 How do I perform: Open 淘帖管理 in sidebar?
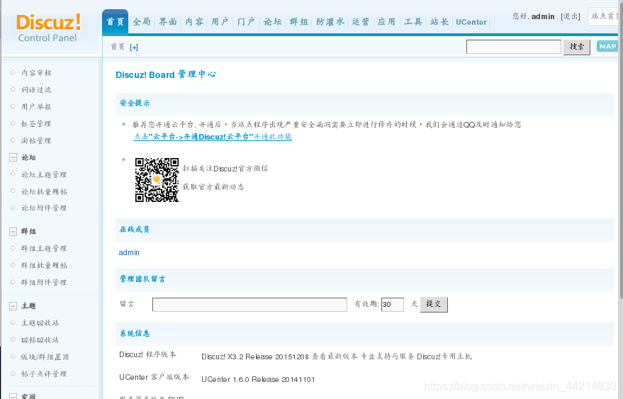[x=36, y=141]
